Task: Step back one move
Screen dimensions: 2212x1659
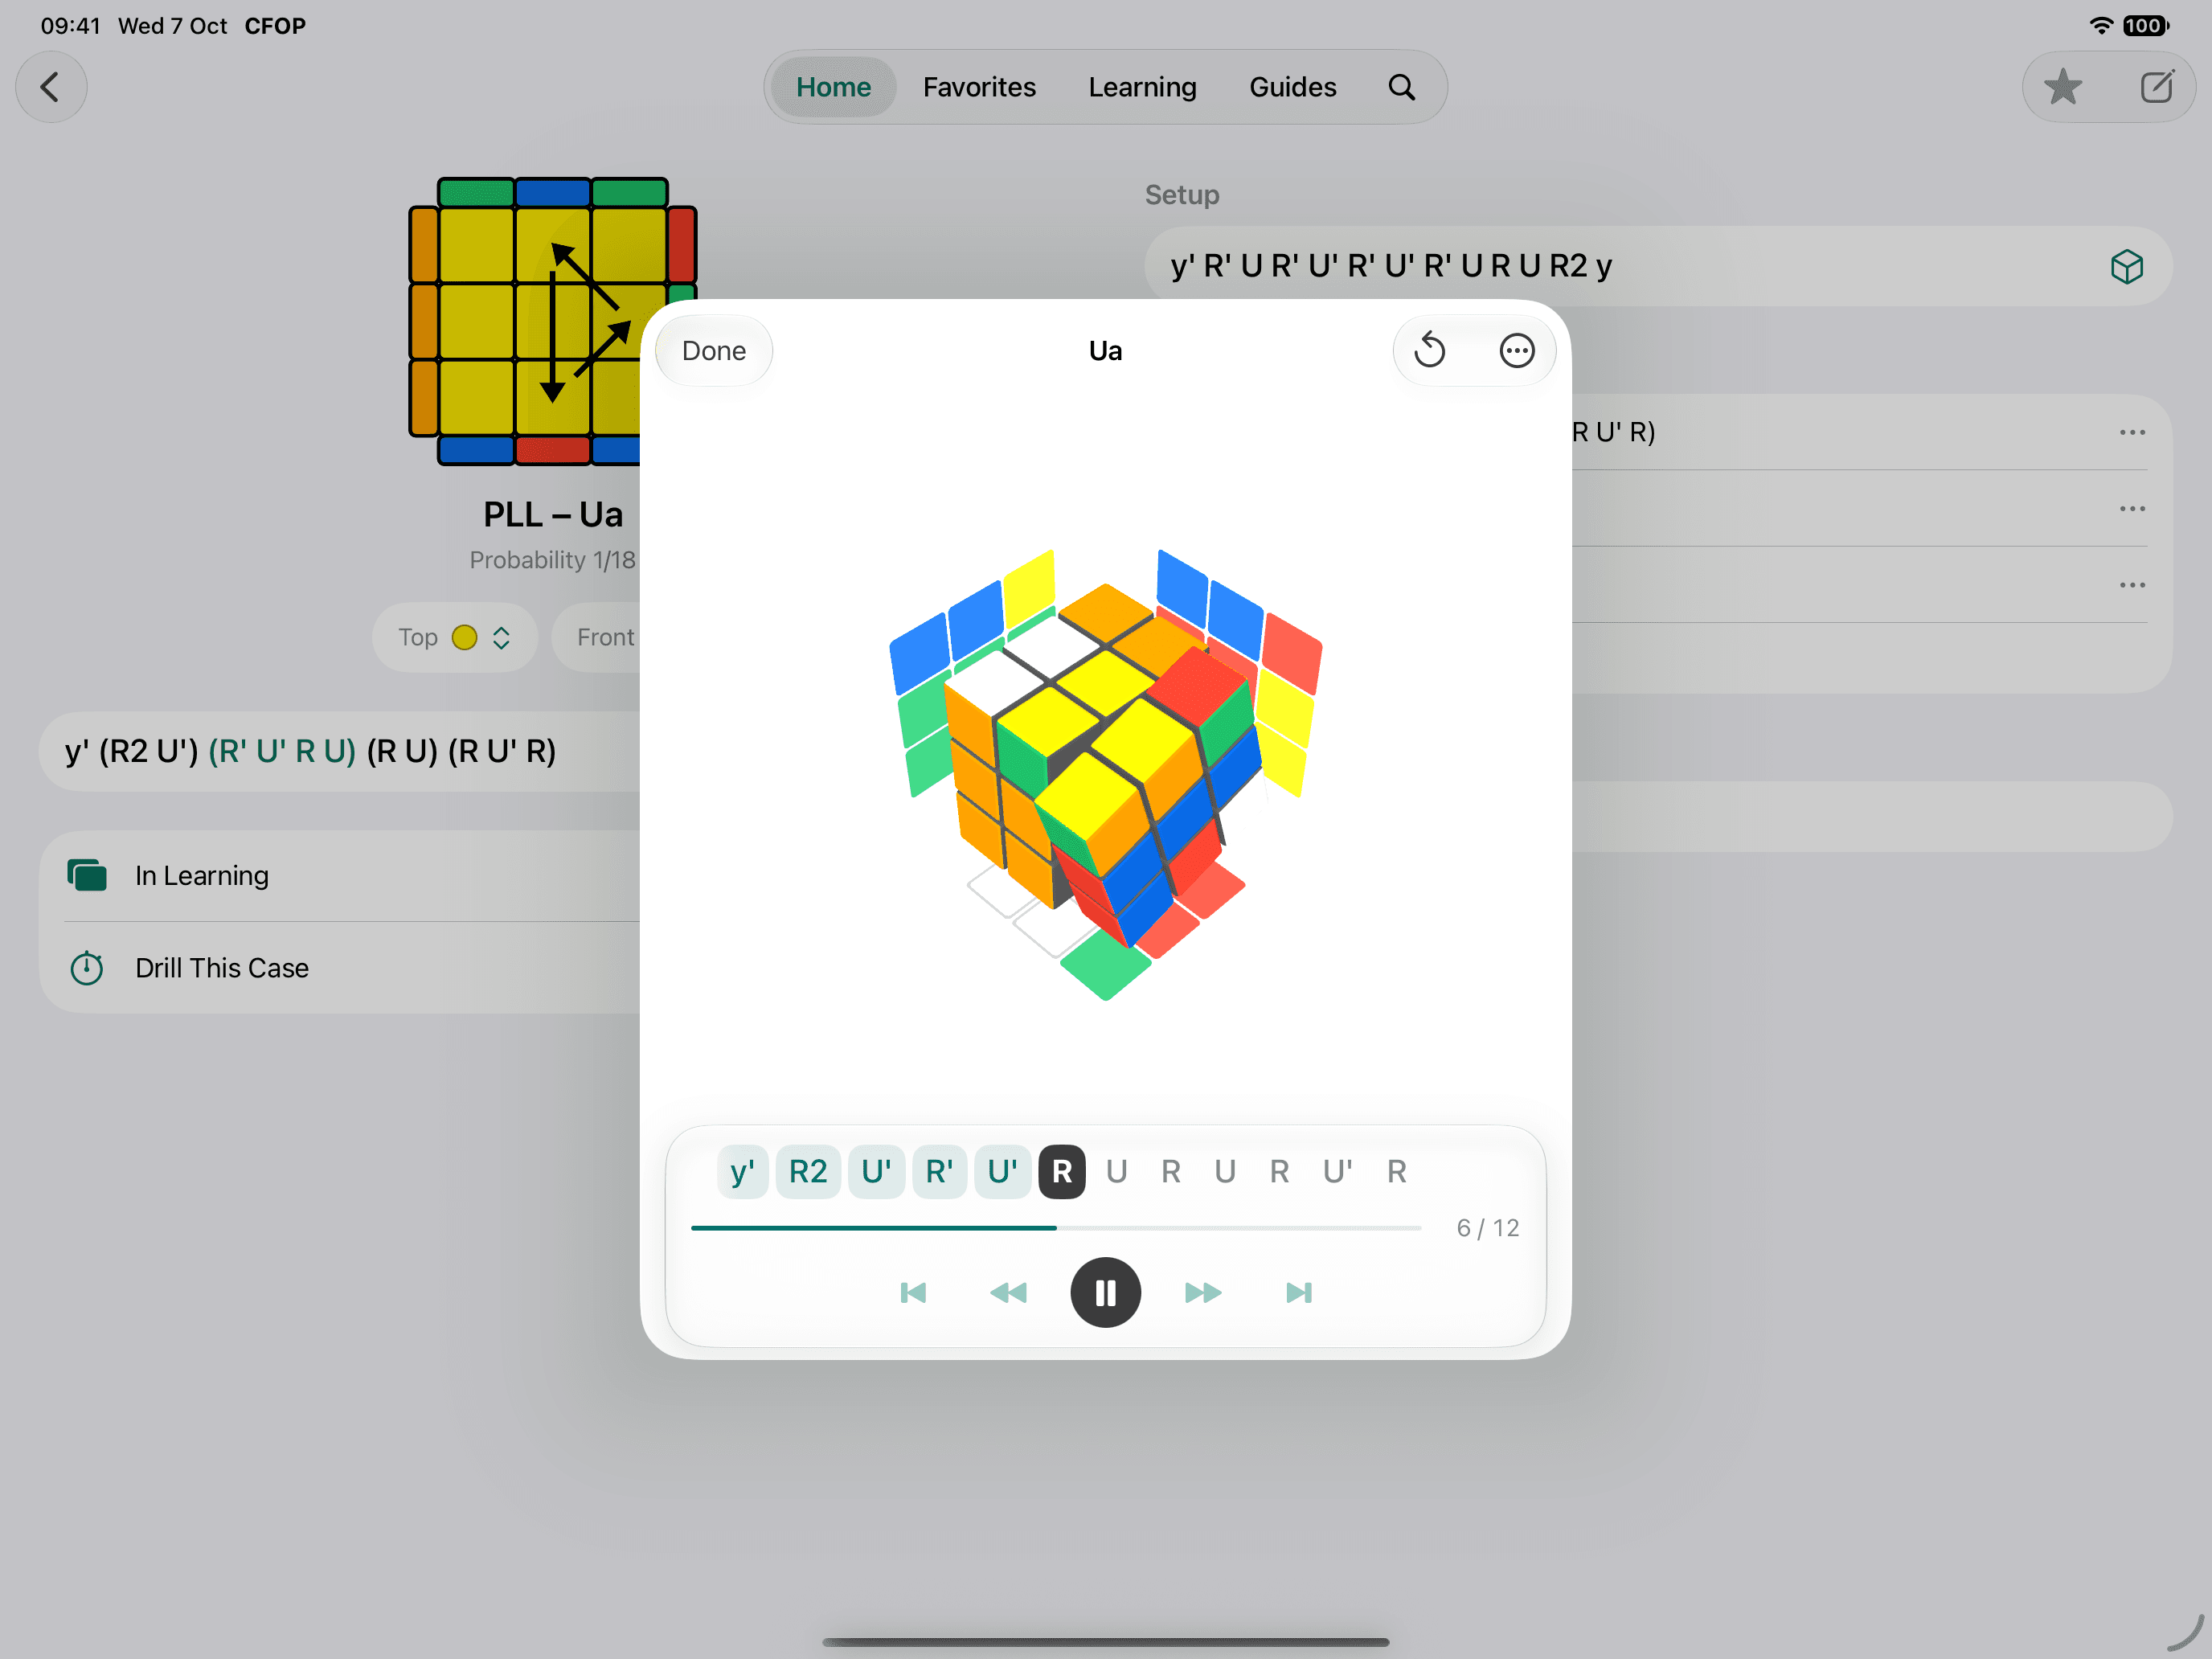Action: pos(1008,1292)
